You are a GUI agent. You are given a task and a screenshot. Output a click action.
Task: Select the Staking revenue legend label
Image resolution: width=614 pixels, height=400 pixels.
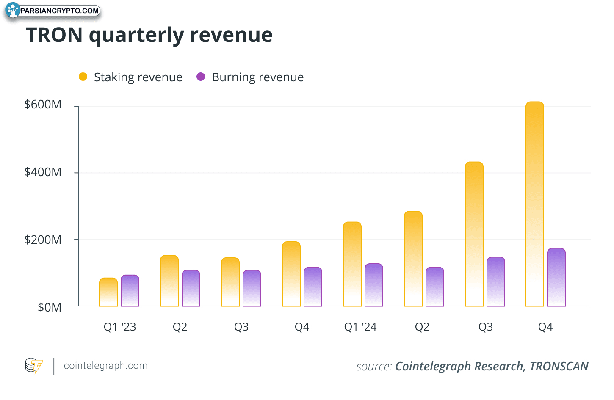(138, 77)
